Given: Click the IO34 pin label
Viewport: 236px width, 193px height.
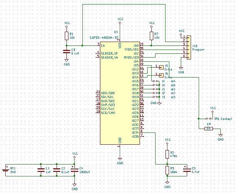Looking at the screenshot, I should (135, 132).
